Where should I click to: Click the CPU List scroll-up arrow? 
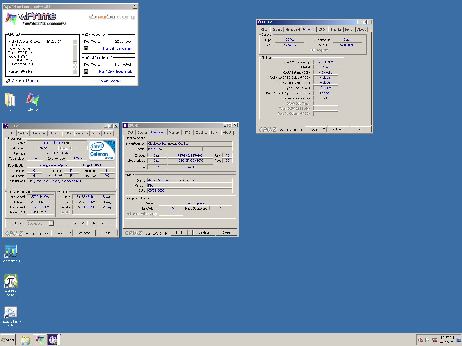75,42
